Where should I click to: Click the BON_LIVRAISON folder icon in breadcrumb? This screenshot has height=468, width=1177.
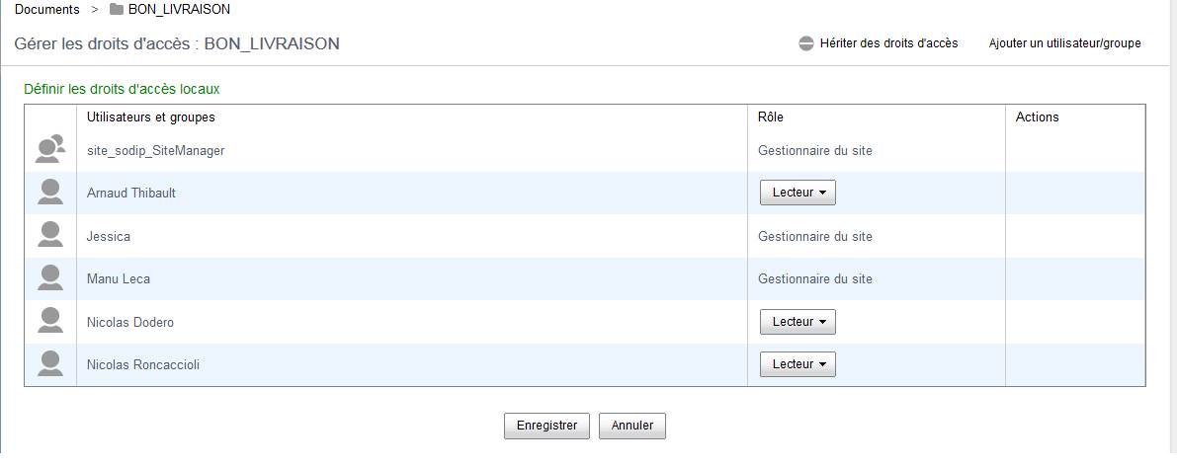(x=117, y=10)
